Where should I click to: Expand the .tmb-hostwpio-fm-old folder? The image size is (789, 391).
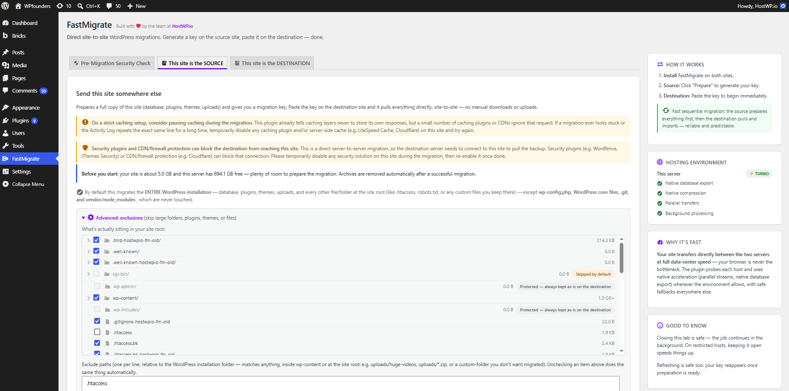[x=88, y=240]
